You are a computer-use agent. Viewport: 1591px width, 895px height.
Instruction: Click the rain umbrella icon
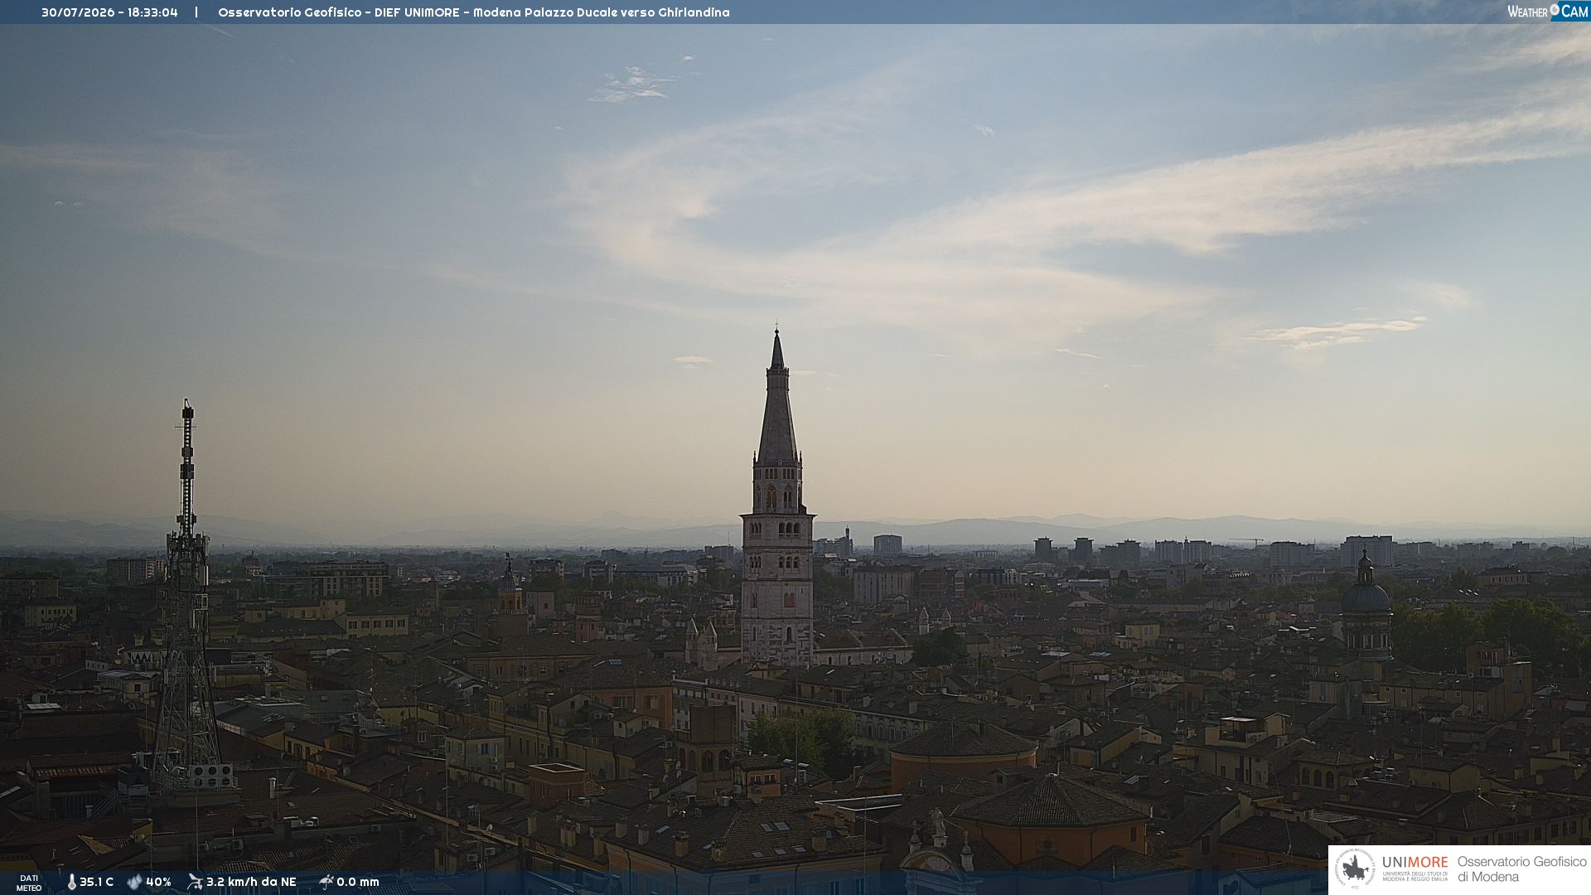point(326,882)
